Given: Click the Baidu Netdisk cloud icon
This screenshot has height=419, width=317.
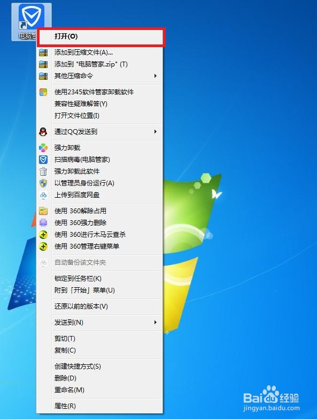Looking at the screenshot, I should click(x=43, y=195).
